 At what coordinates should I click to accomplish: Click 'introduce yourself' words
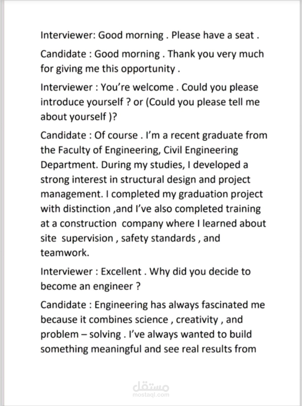tap(82, 102)
